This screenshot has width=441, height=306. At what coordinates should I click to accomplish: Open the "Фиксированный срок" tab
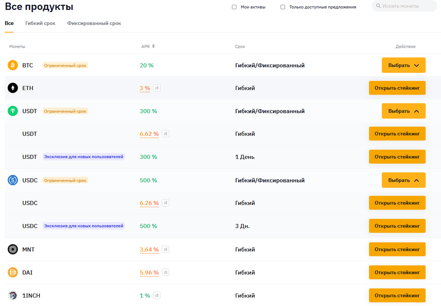click(x=94, y=23)
